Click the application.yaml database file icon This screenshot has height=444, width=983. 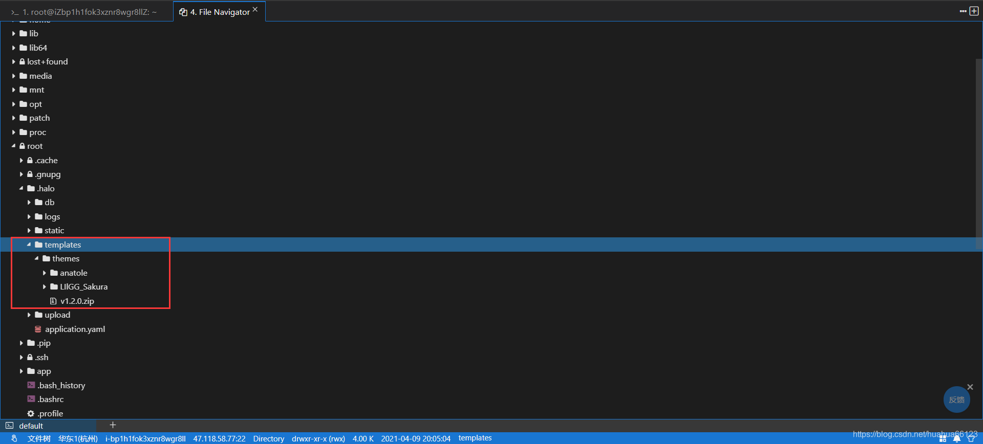[38, 329]
